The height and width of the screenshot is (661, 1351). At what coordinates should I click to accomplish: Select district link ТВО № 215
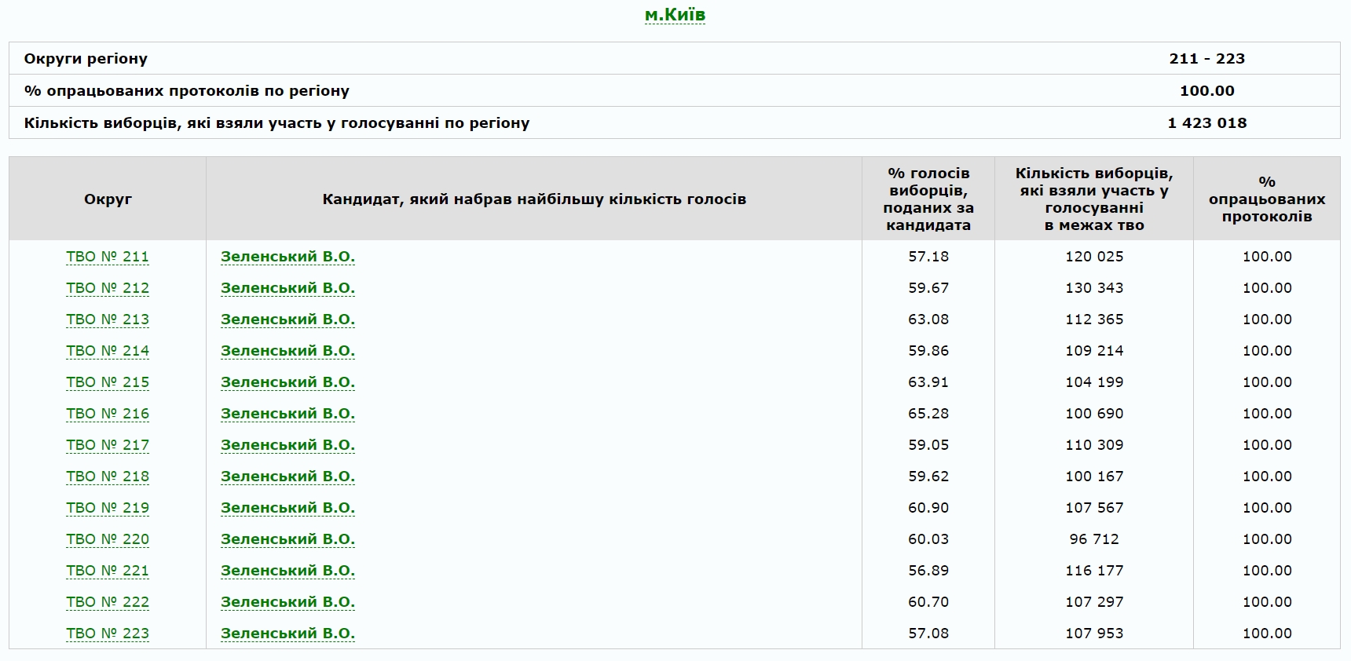click(108, 382)
